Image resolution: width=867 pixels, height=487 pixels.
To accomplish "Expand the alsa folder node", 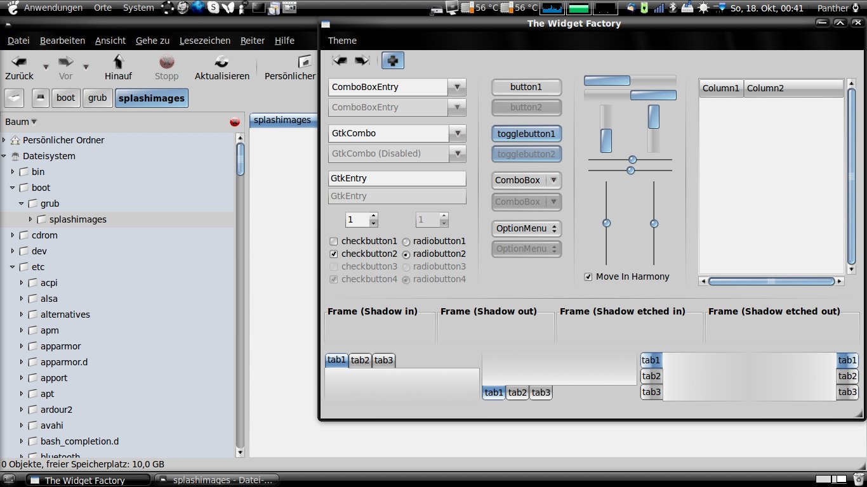I will [x=22, y=299].
